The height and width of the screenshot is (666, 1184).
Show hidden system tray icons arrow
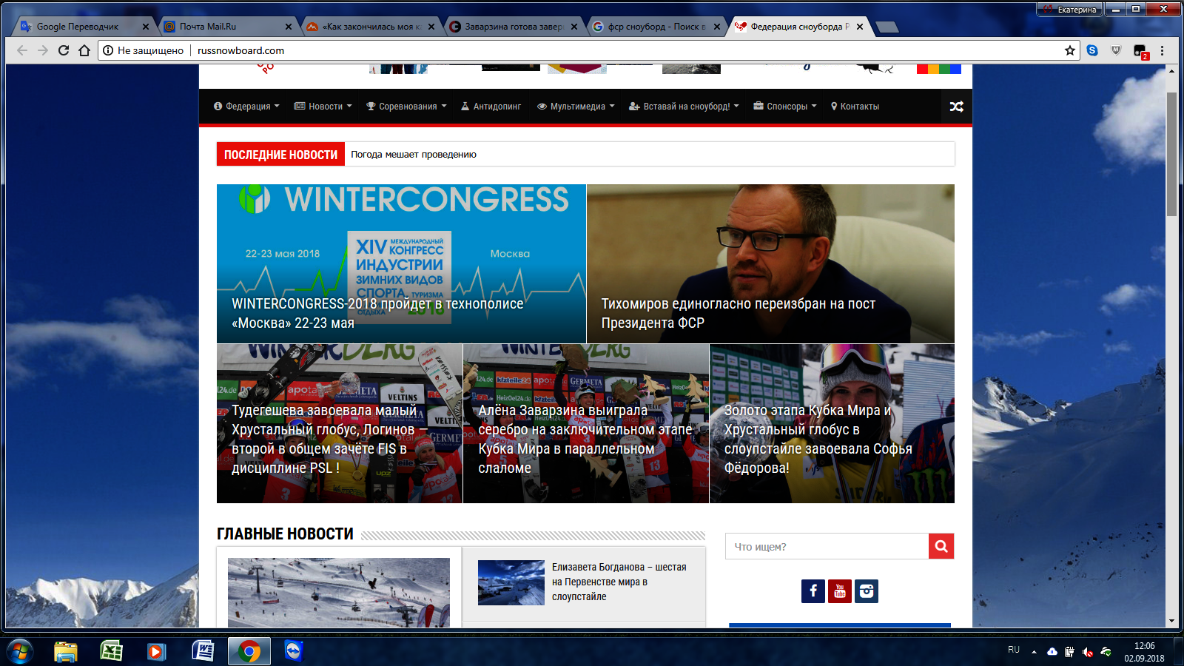pos(1034,652)
